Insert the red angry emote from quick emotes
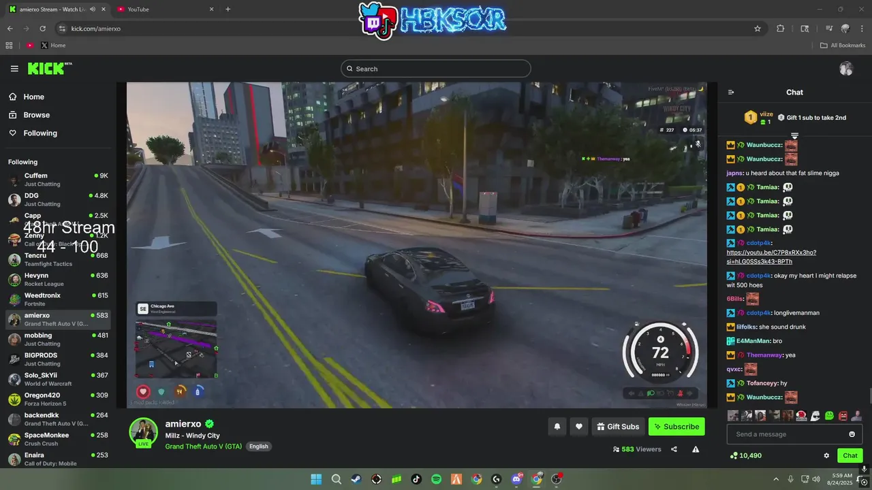 tap(843, 415)
